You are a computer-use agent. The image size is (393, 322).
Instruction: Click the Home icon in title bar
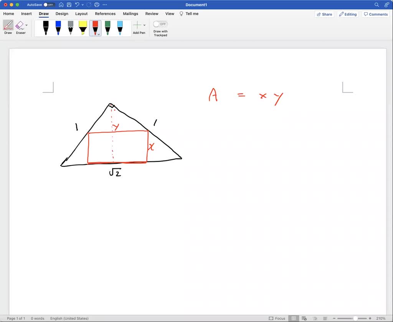pyautogui.click(x=61, y=5)
